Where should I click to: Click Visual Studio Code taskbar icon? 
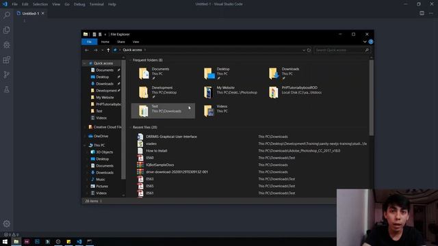[79, 241]
